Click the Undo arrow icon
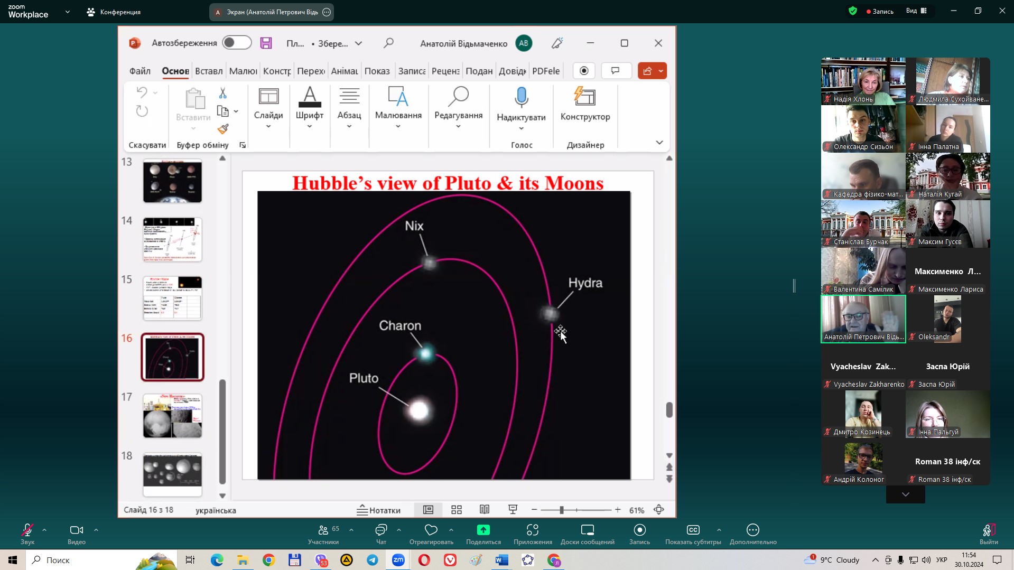The height and width of the screenshot is (570, 1014). [142, 92]
